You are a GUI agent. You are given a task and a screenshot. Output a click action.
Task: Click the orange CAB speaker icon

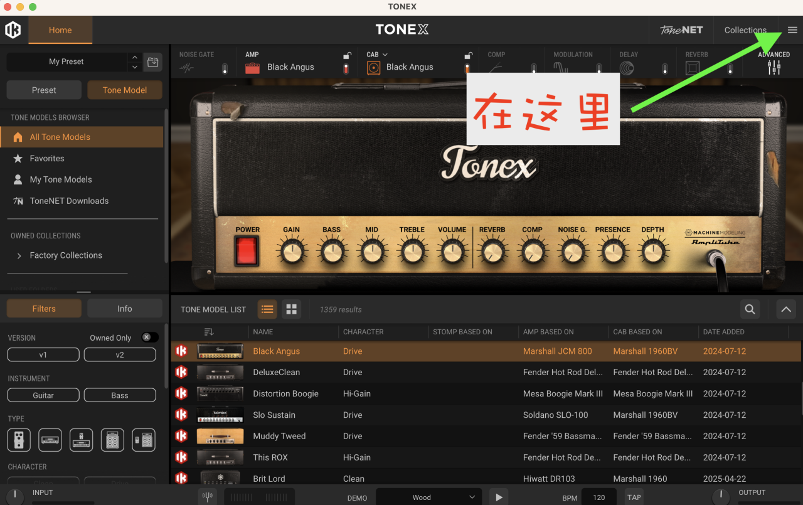(373, 68)
